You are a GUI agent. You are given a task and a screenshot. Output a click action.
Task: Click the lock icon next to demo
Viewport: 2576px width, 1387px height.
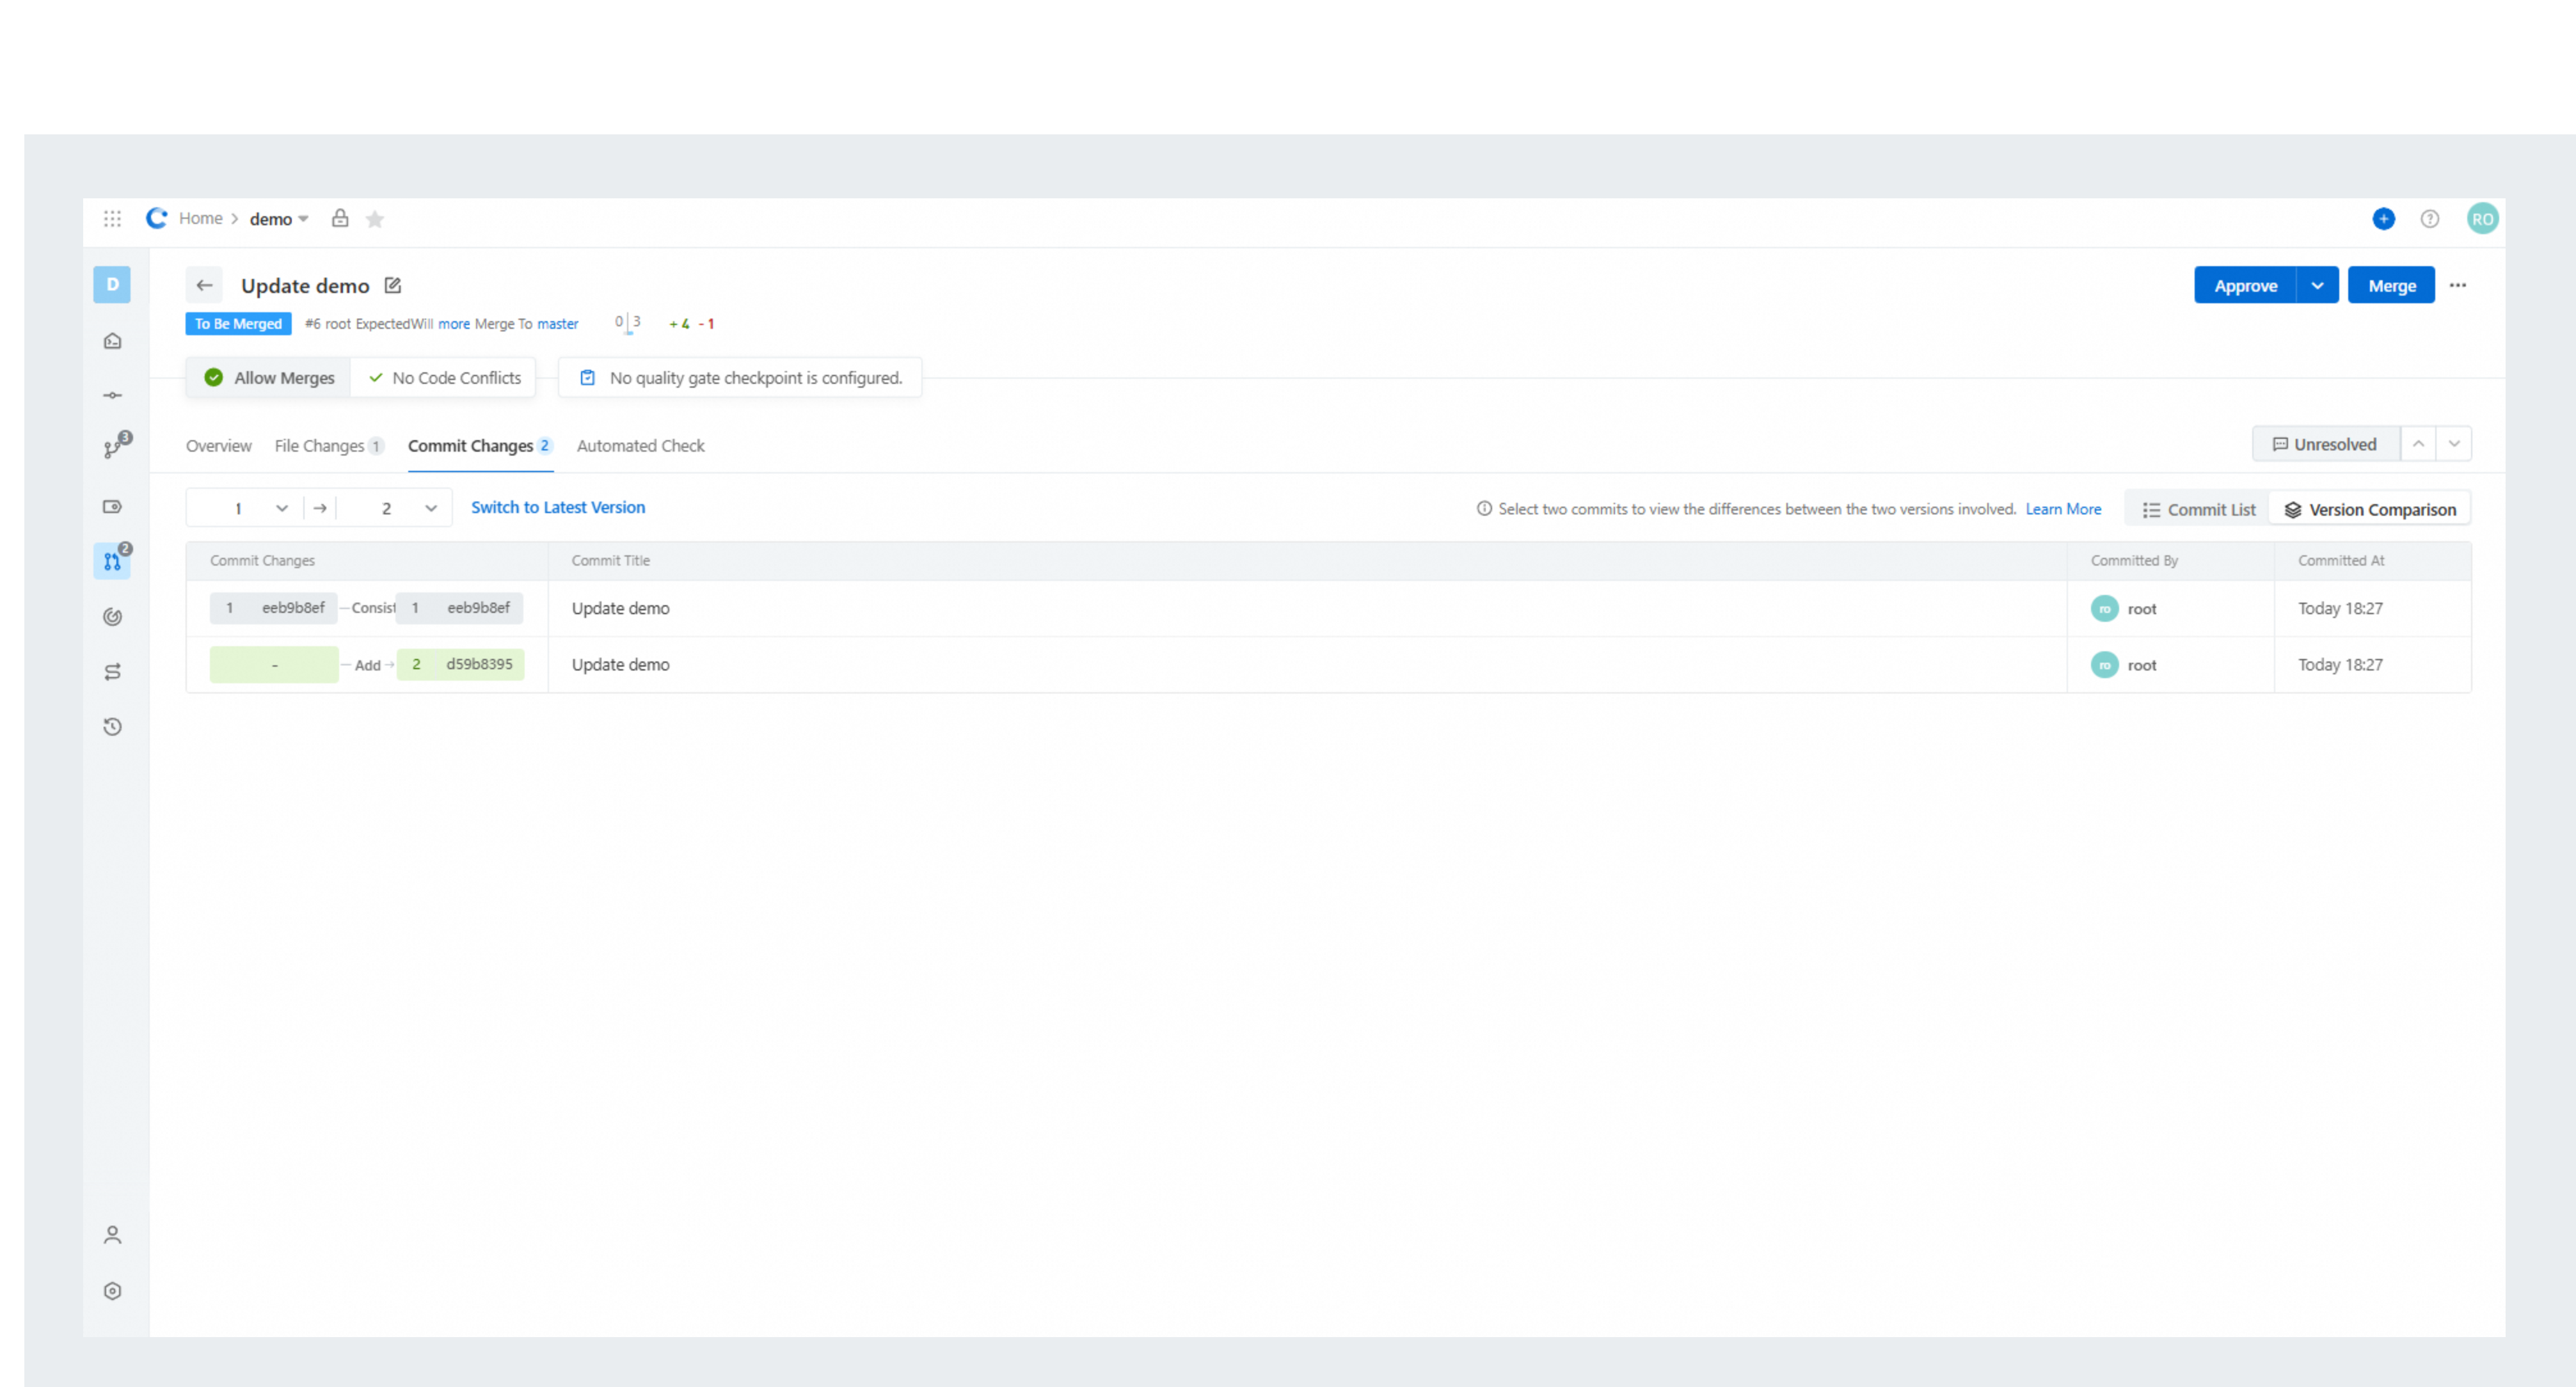[340, 218]
